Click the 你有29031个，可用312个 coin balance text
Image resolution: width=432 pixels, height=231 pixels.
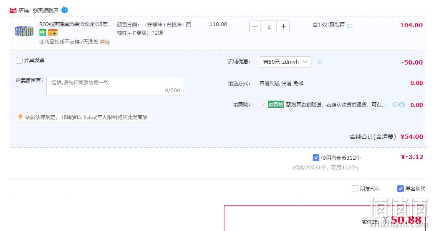pyautogui.click(x=325, y=167)
